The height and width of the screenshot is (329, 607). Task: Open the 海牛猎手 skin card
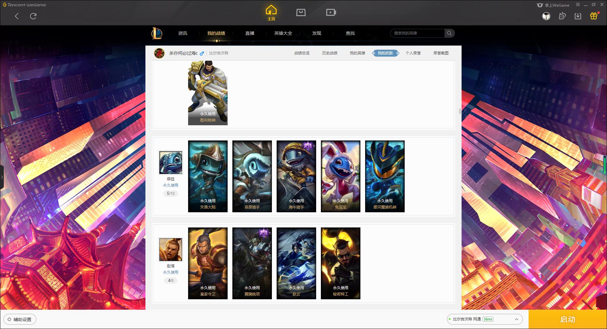click(x=296, y=176)
